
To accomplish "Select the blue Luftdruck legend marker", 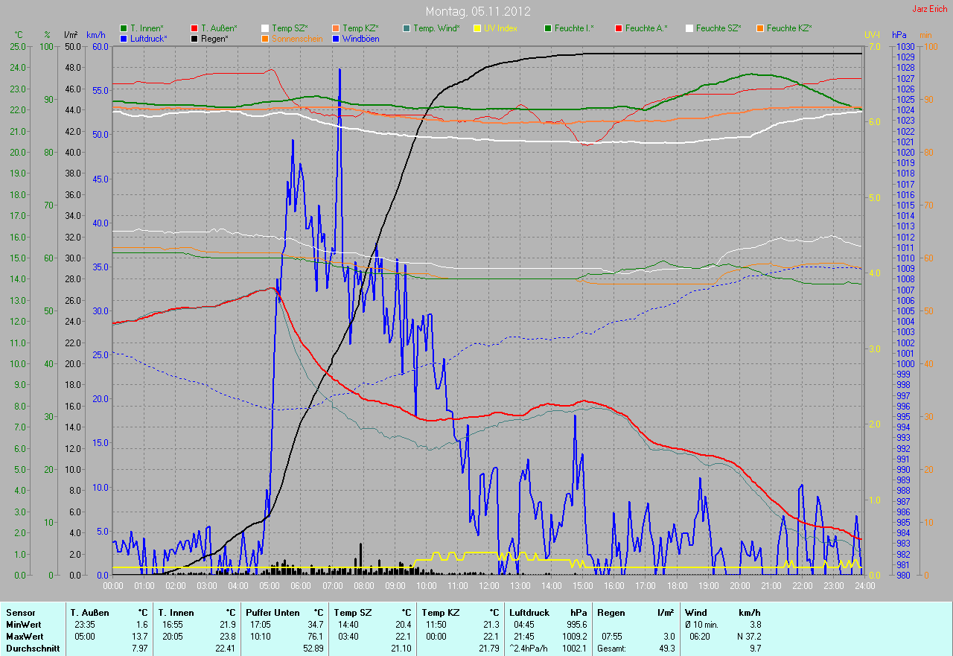I will 124,38.
